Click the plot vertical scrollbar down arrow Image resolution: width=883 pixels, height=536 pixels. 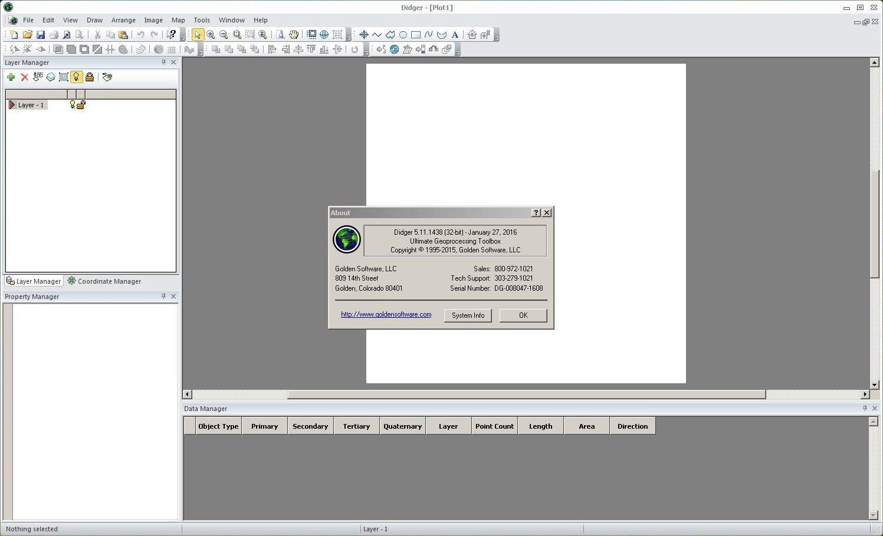tap(875, 385)
